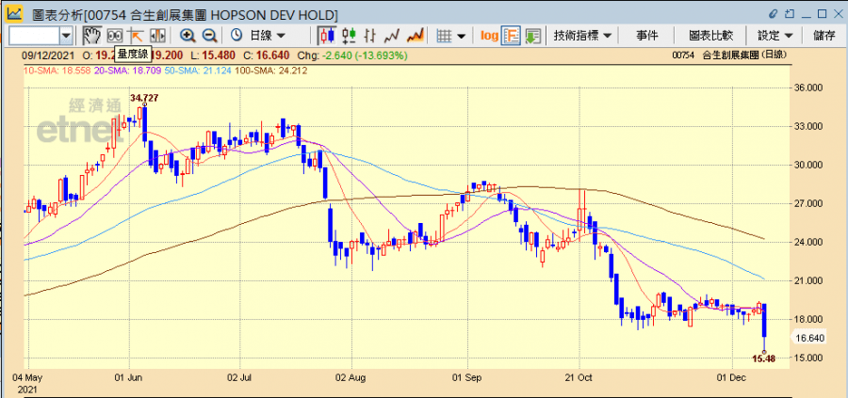
Task: Toggle logarithmic scale with log button
Action: coord(489,35)
